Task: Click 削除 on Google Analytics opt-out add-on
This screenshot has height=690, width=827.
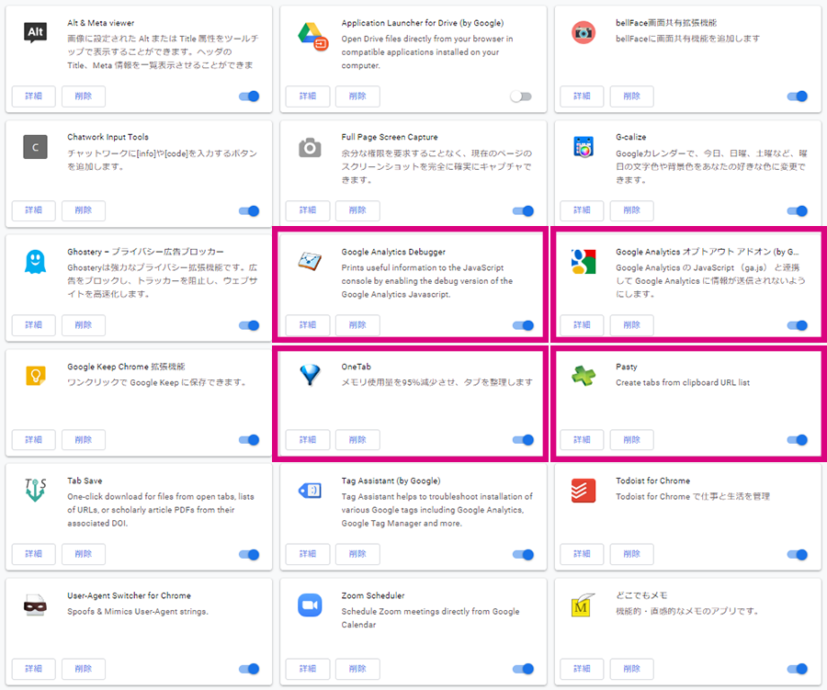Action: coord(632,325)
